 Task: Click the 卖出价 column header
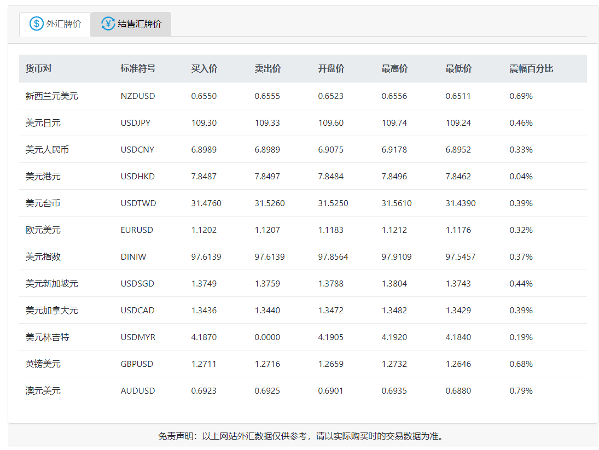[x=268, y=69]
